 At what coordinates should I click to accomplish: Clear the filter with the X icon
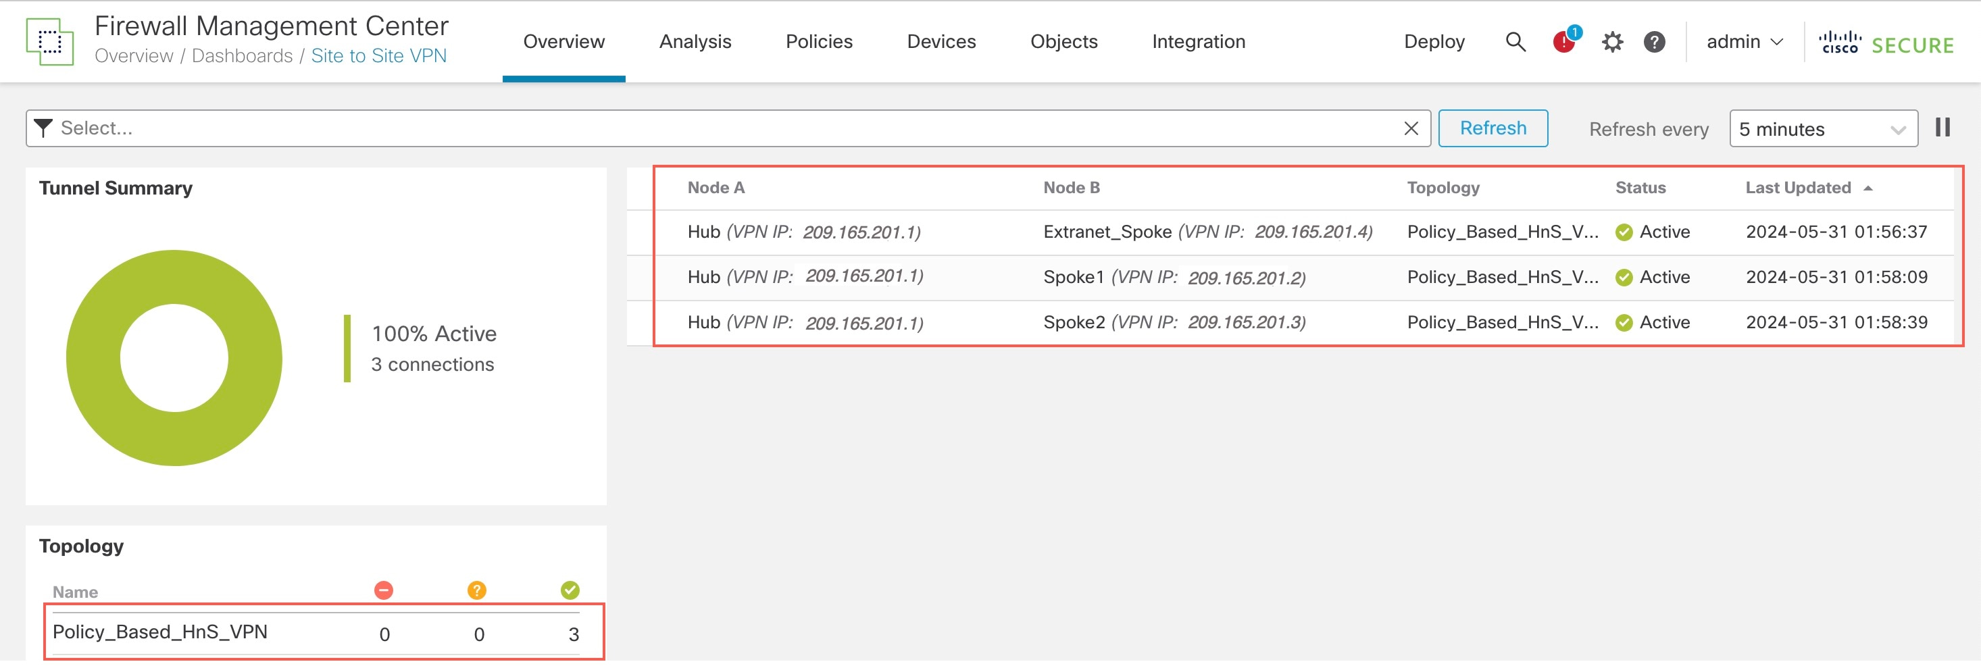click(1410, 128)
